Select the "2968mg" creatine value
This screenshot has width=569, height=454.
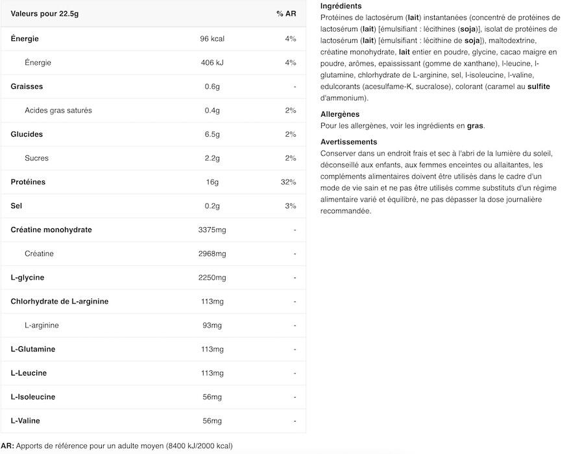click(212, 254)
